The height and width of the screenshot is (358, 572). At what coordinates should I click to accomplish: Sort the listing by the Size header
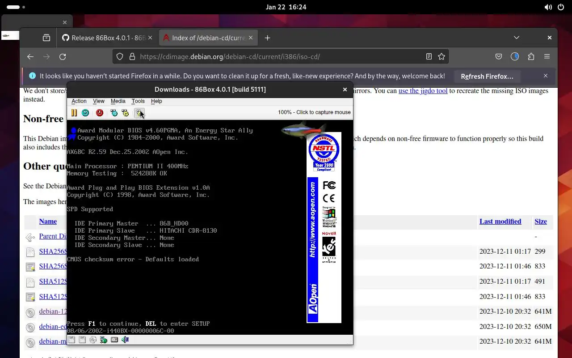click(541, 222)
